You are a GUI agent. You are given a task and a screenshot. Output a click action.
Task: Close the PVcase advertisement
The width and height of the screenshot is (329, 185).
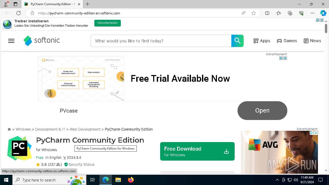(285, 58)
